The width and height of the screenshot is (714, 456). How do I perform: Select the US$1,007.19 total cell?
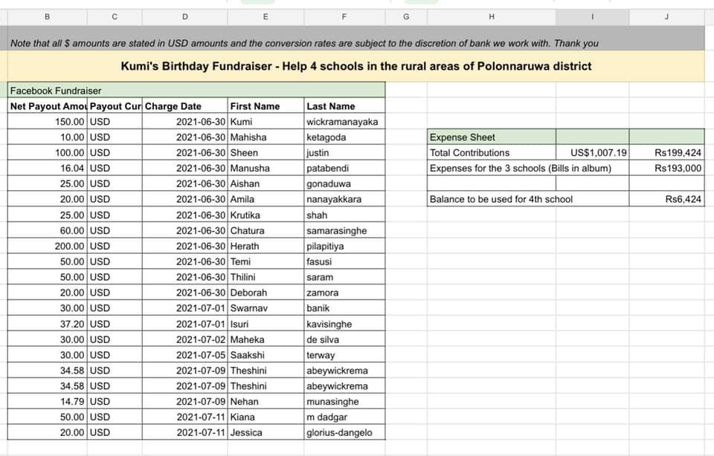pos(593,152)
